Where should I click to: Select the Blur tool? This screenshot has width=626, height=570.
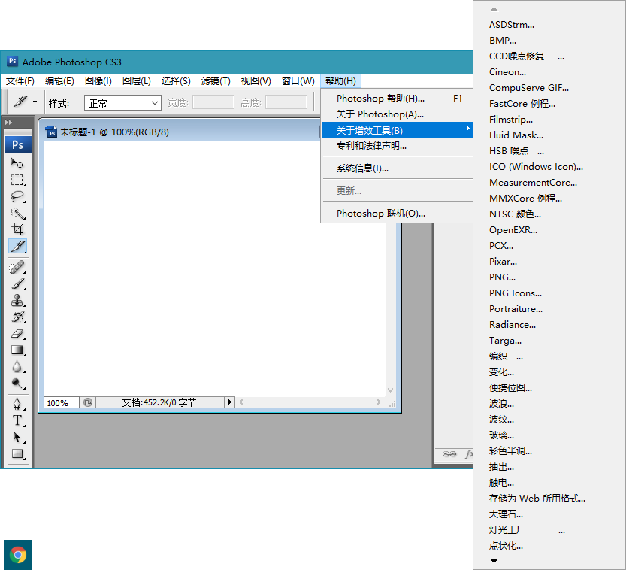17,367
